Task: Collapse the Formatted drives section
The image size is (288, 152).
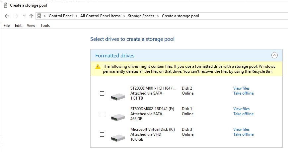Action: [x=274, y=55]
